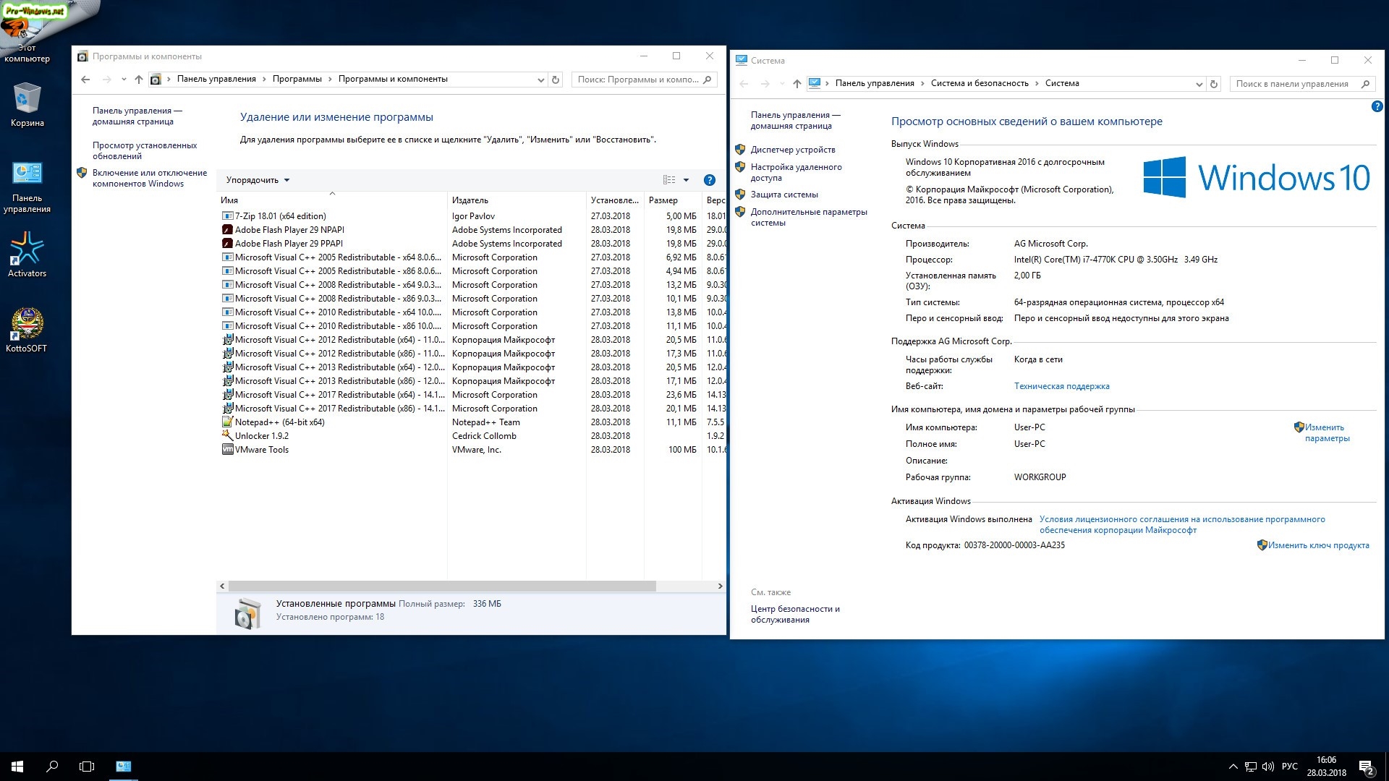Viewport: 1389px width, 781px height.
Task: Open Task View from the taskbar
Action: click(87, 767)
